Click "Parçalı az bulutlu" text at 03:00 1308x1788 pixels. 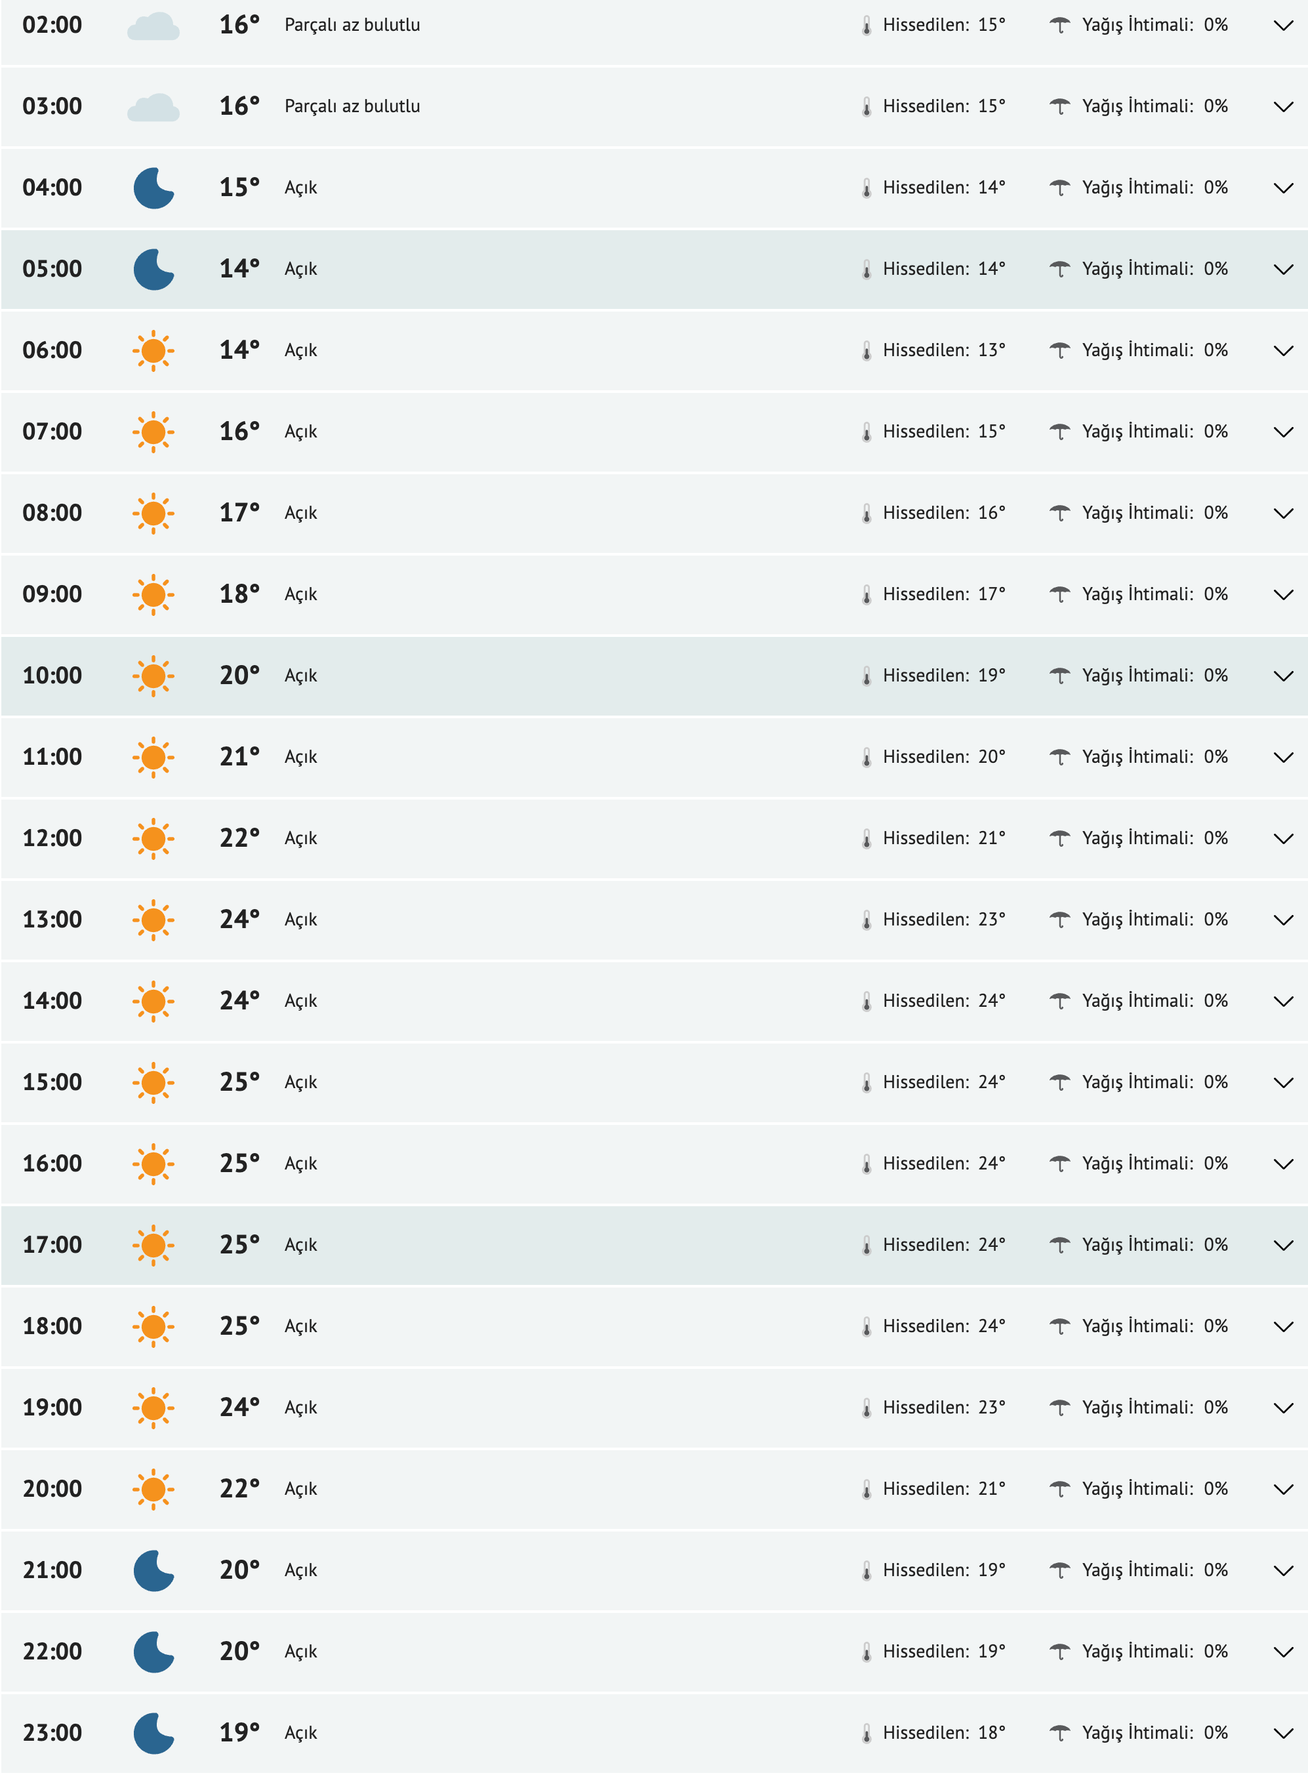[x=352, y=107]
